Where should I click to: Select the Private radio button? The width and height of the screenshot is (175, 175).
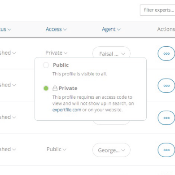46,88
